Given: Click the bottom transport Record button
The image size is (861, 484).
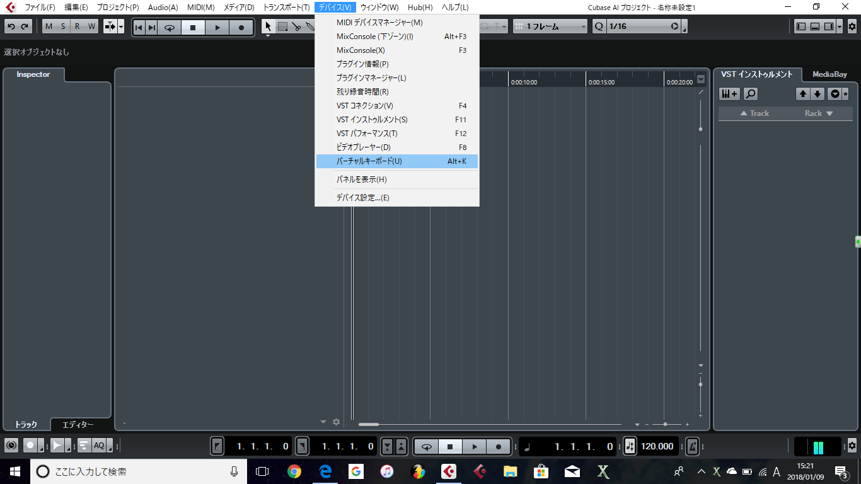Looking at the screenshot, I should [499, 446].
